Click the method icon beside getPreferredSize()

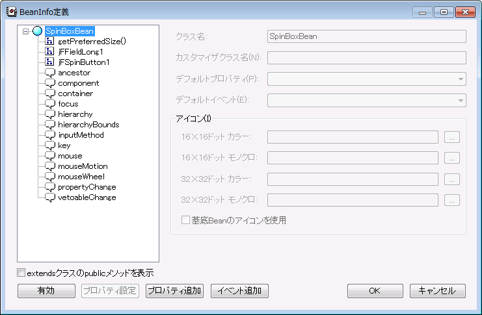49,41
